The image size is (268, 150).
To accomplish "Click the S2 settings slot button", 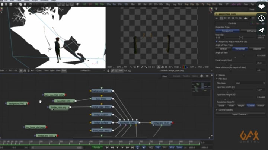I will [x=225, y=18].
